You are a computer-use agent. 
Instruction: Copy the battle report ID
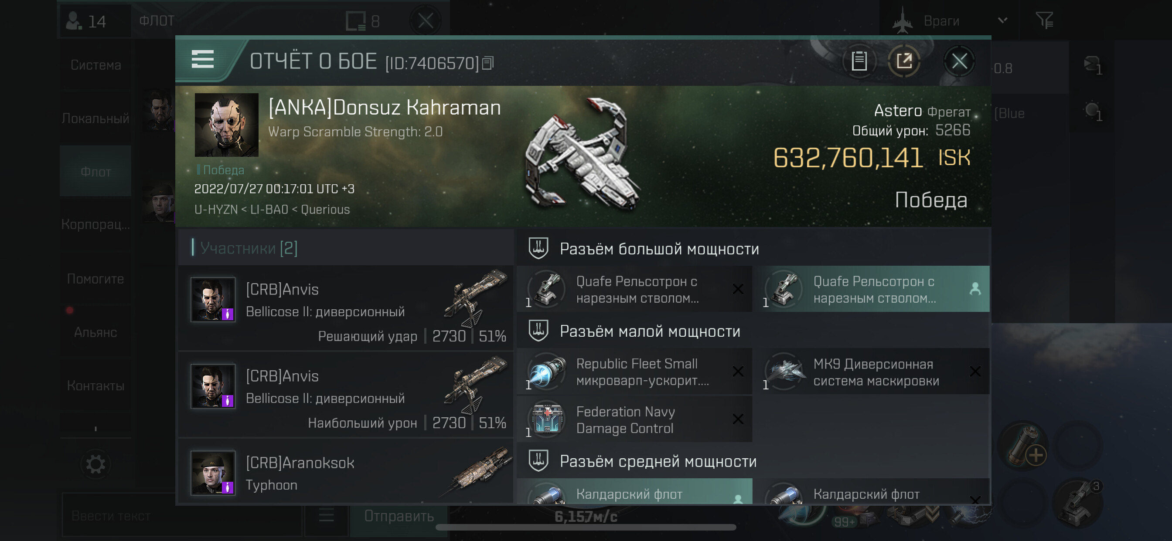pos(488,63)
